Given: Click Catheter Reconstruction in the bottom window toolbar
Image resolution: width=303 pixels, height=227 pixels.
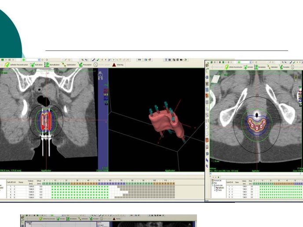Looking at the screenshot, I should (47, 219).
